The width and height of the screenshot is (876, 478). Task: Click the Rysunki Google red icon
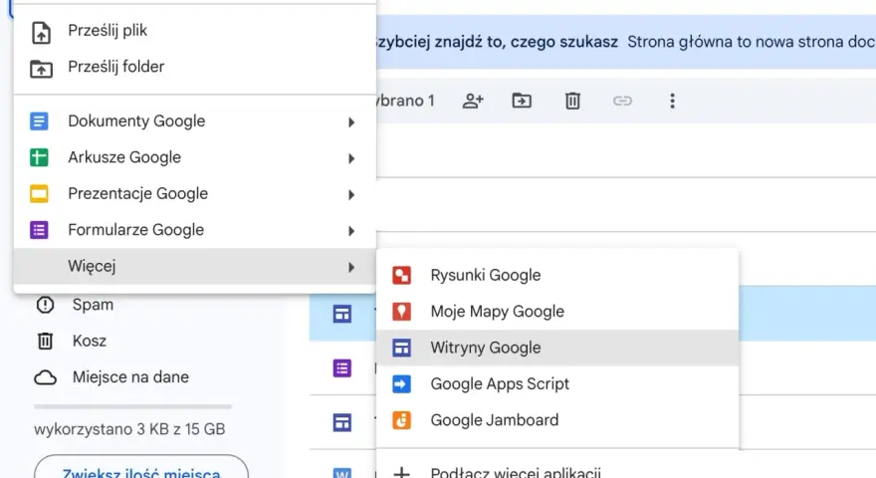[x=402, y=275]
